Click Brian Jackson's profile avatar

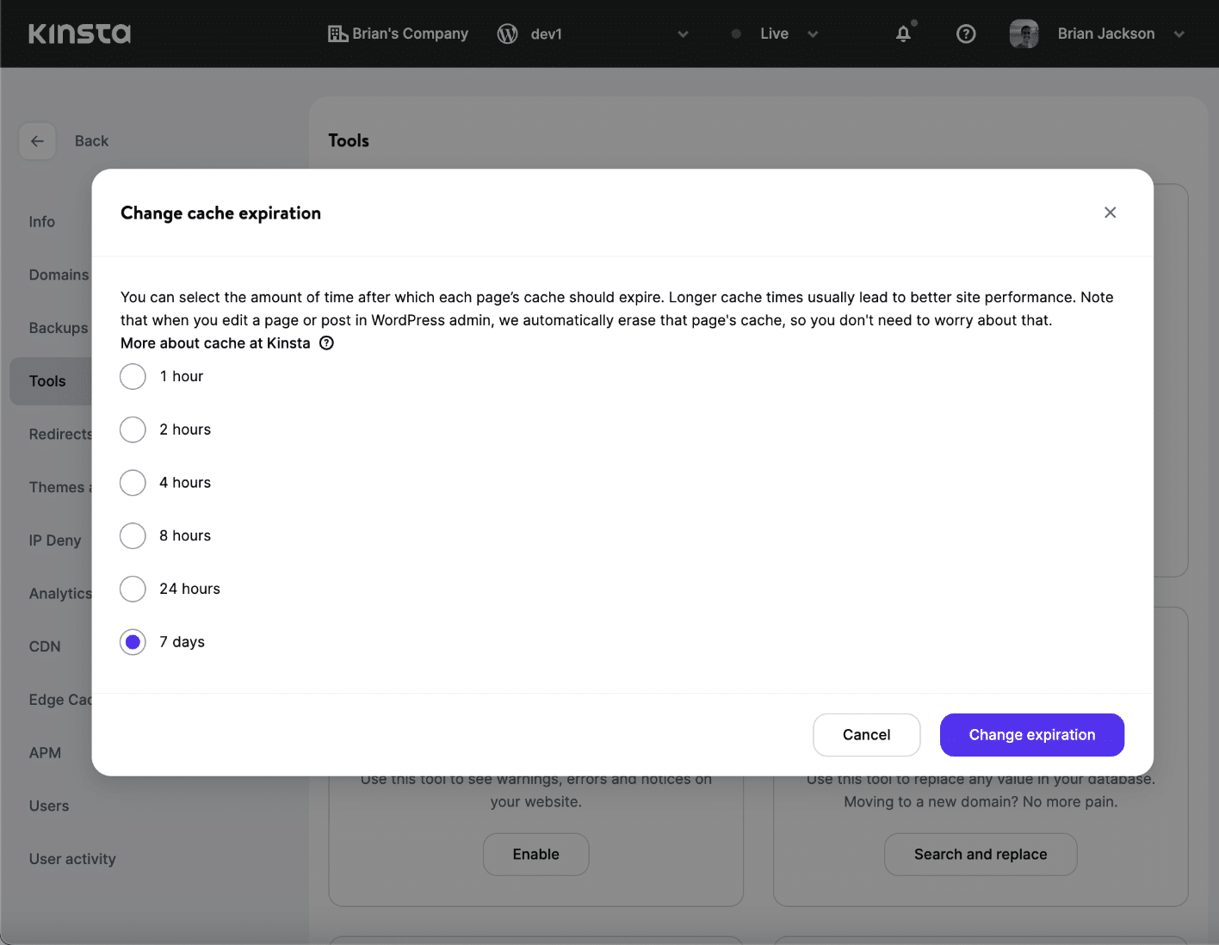(x=1024, y=34)
